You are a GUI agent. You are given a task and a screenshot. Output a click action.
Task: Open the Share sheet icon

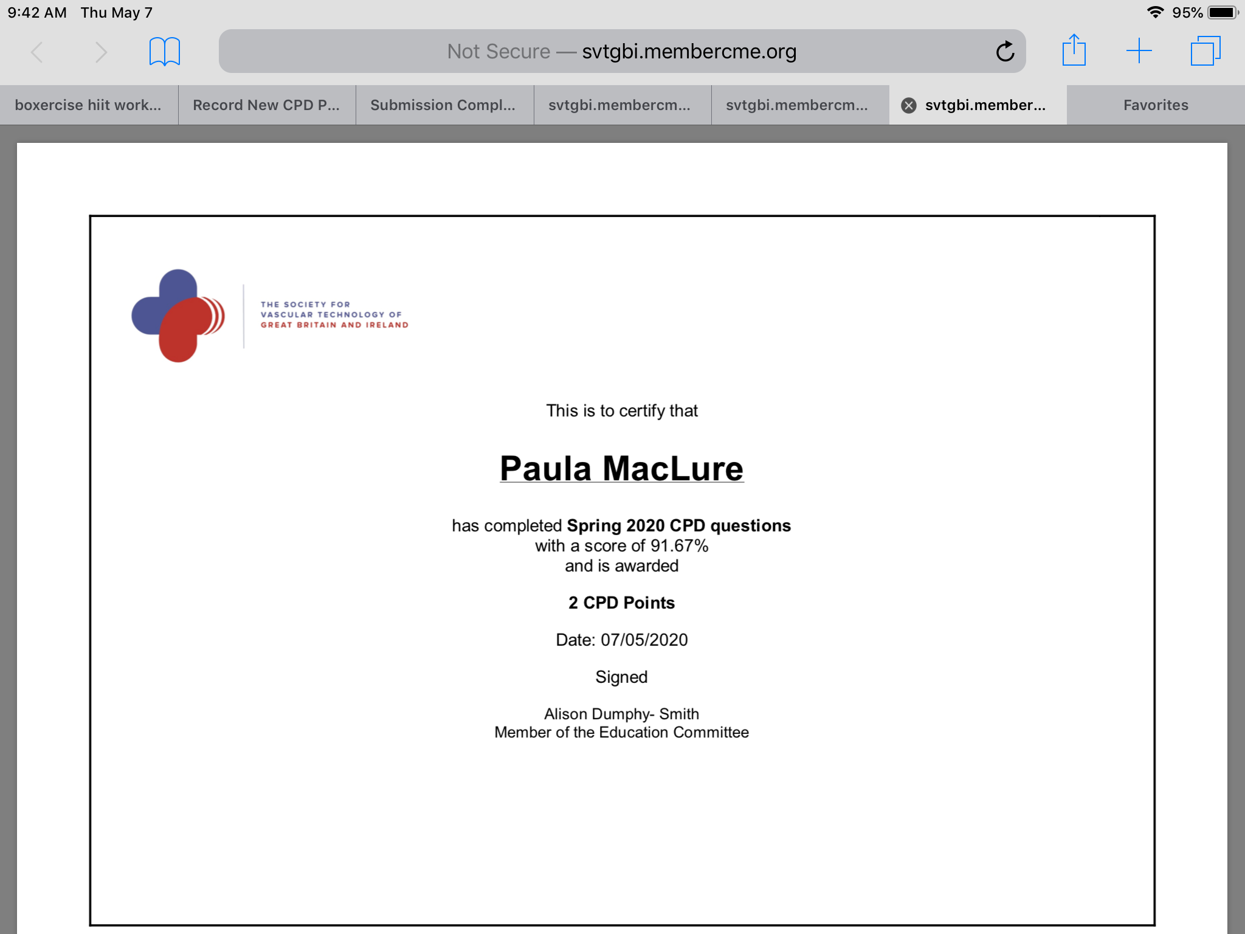[x=1074, y=50]
